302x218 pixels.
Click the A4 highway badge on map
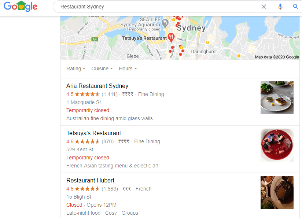95,39
